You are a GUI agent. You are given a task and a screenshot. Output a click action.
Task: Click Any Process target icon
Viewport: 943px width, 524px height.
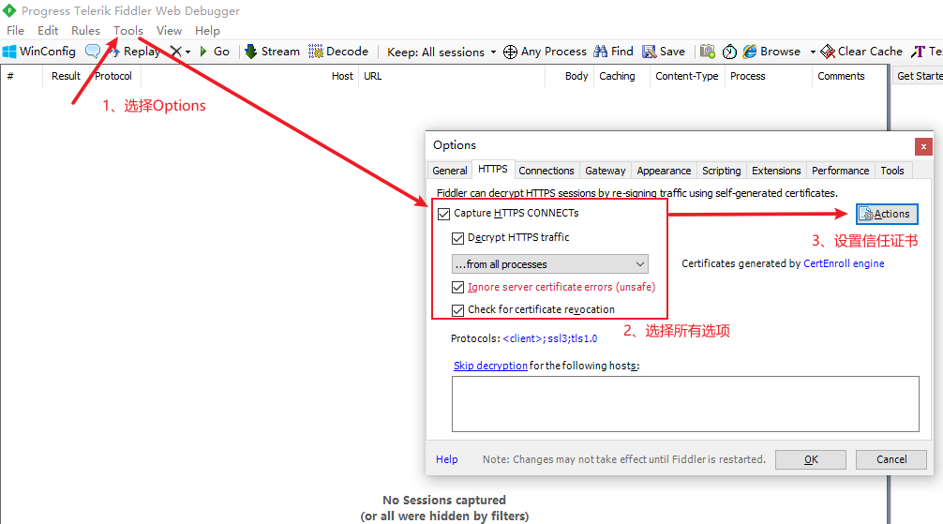coord(510,52)
